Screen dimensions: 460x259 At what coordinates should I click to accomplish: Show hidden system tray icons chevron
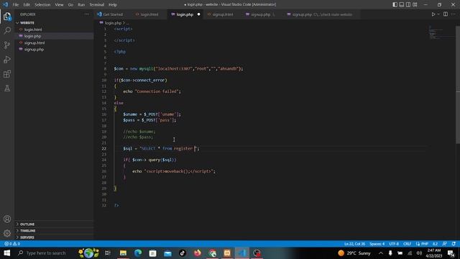tap(380, 253)
